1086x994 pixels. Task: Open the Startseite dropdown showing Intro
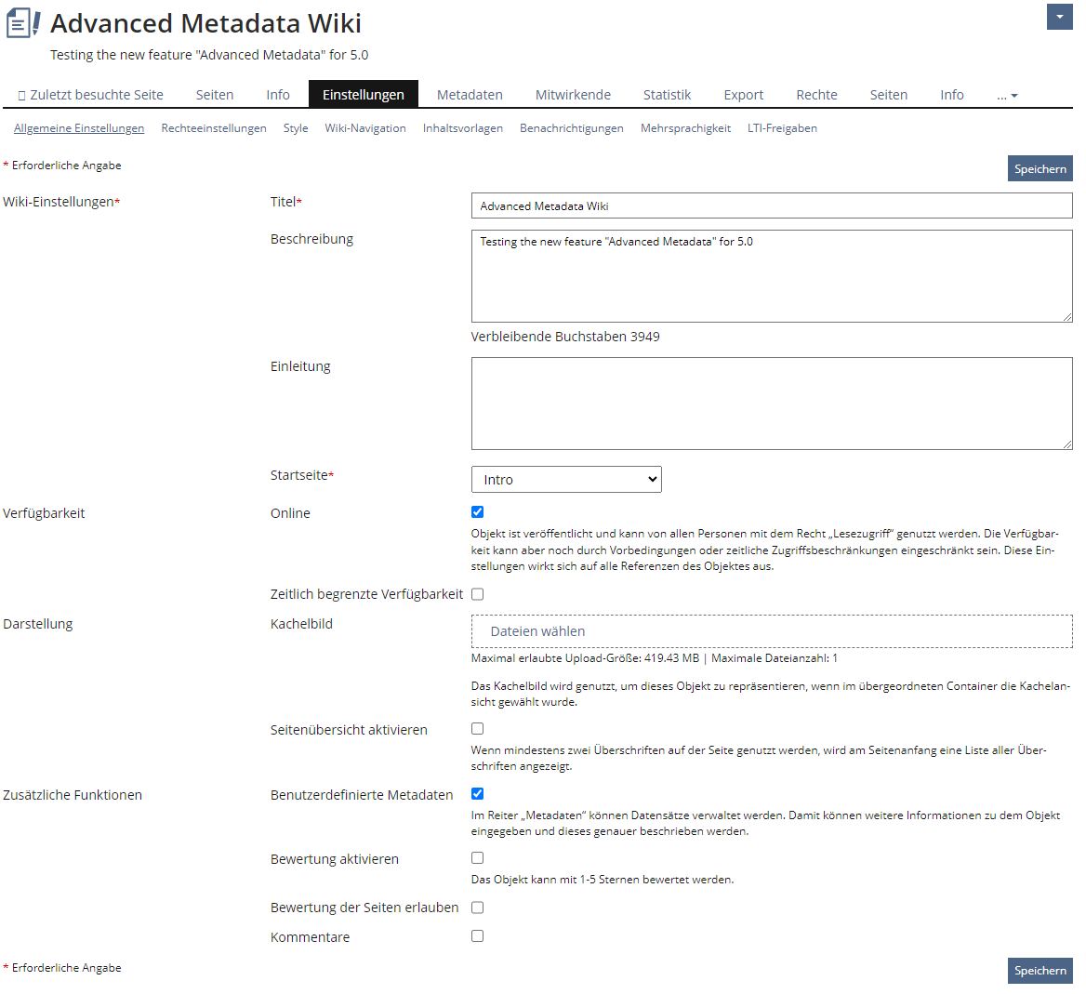566,480
